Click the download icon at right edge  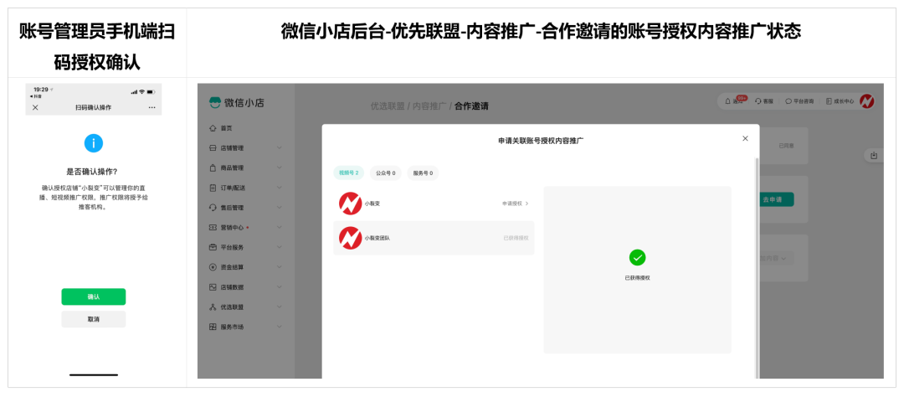click(x=874, y=156)
